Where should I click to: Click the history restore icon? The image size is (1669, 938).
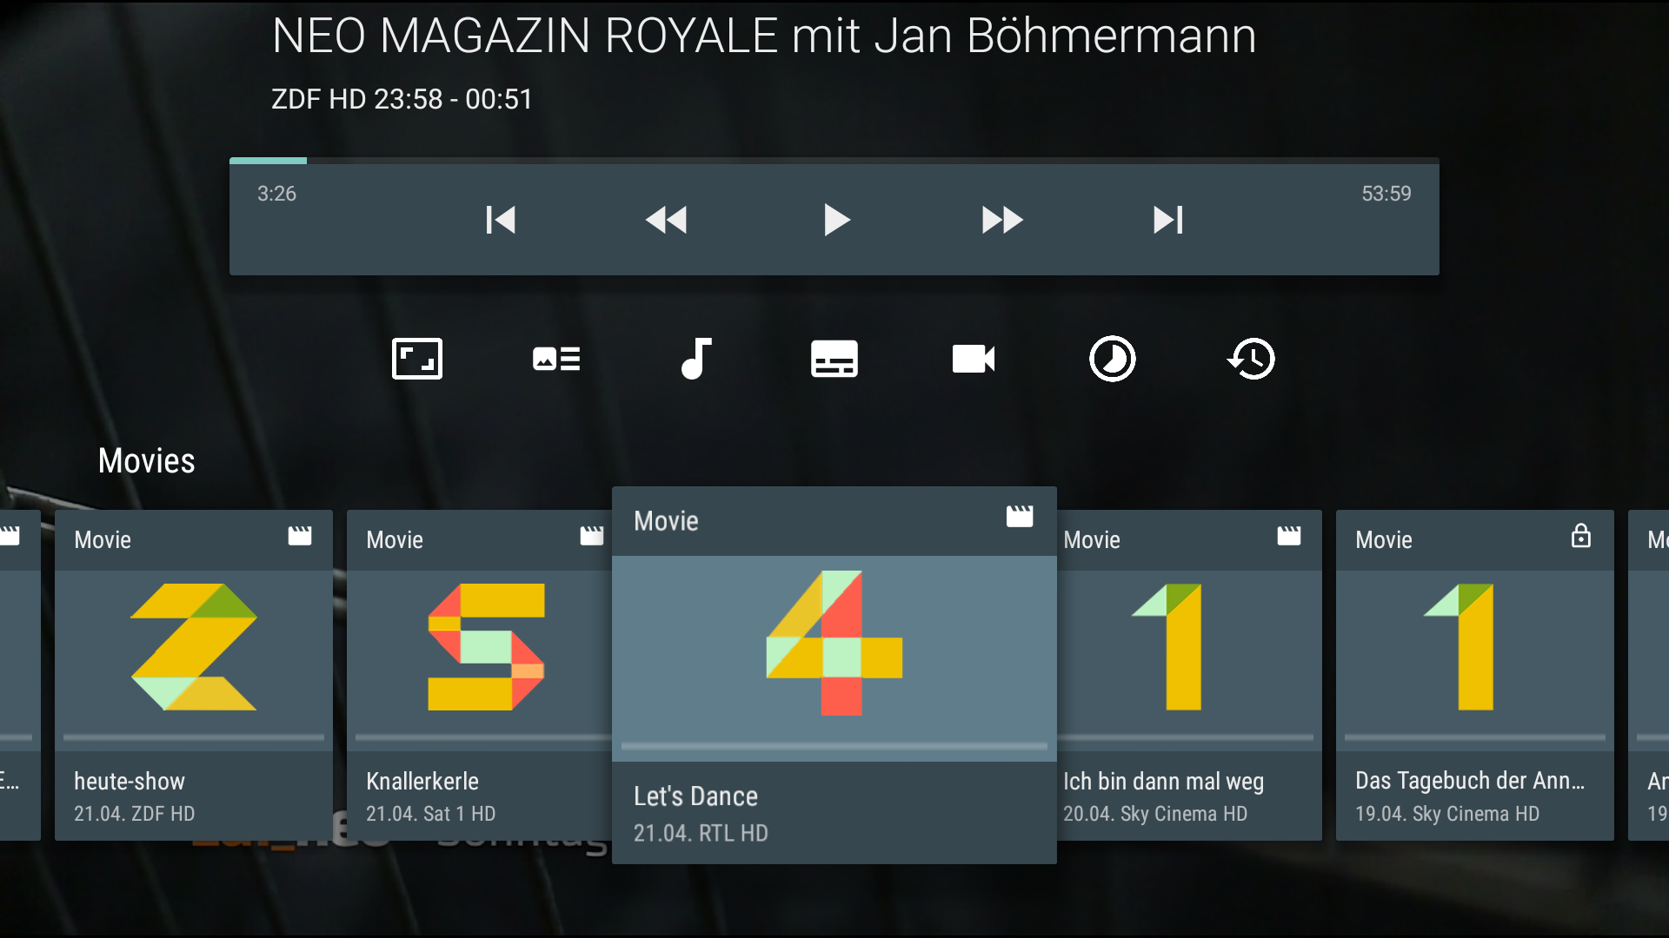(1252, 359)
